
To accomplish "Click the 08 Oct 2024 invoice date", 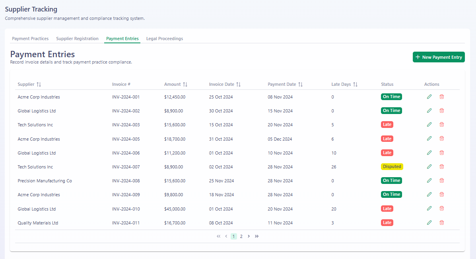I will tap(221, 223).
